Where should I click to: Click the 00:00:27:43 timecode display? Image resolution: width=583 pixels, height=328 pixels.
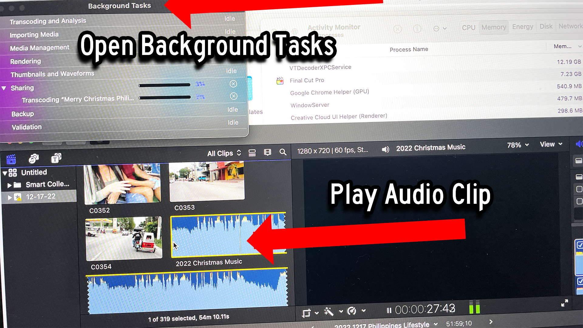click(x=425, y=309)
